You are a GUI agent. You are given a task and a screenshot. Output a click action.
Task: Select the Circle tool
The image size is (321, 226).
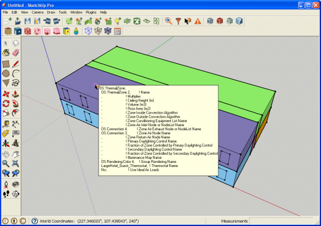tap(6, 73)
